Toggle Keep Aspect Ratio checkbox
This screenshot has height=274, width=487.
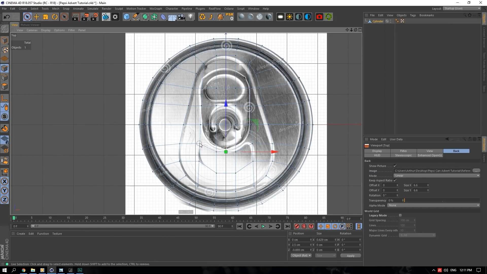(395, 180)
